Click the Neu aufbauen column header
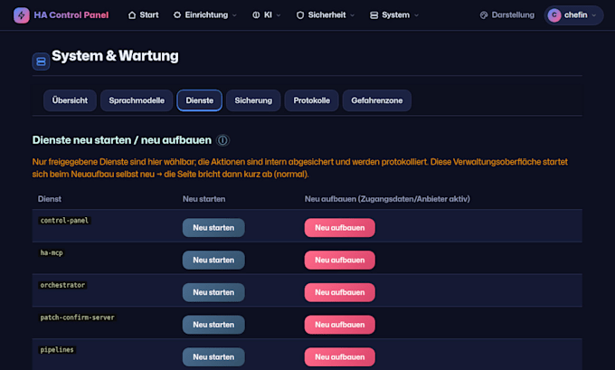Viewport: 615px width, 370px height. (387, 199)
